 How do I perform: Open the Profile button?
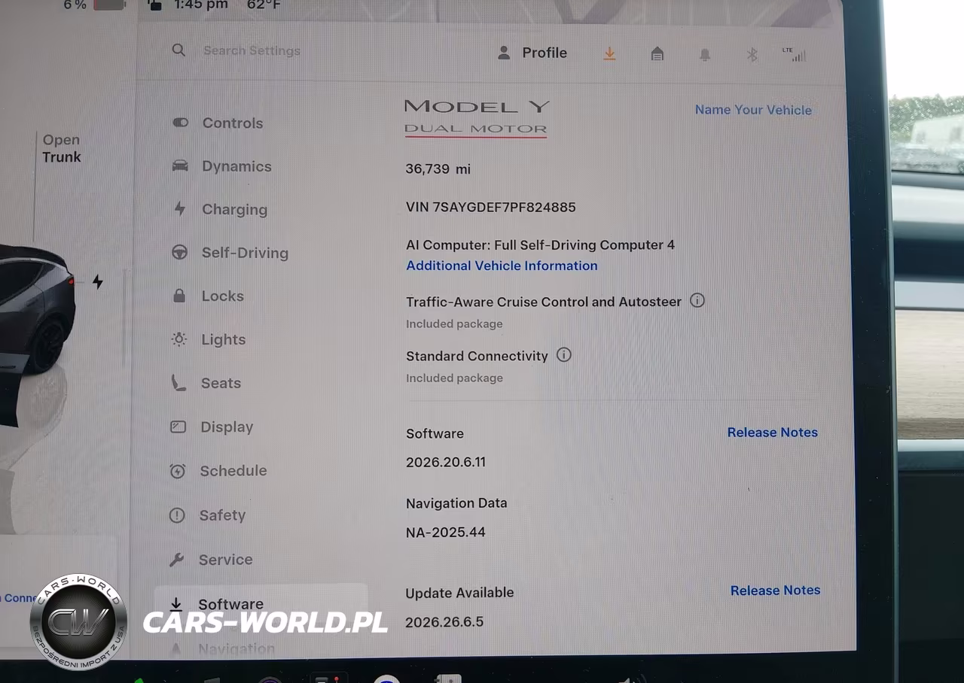tap(532, 53)
